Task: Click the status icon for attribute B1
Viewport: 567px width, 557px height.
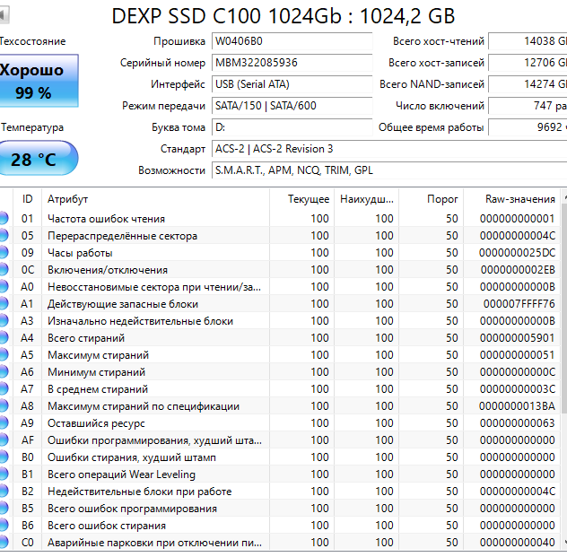Action: tap(4, 474)
